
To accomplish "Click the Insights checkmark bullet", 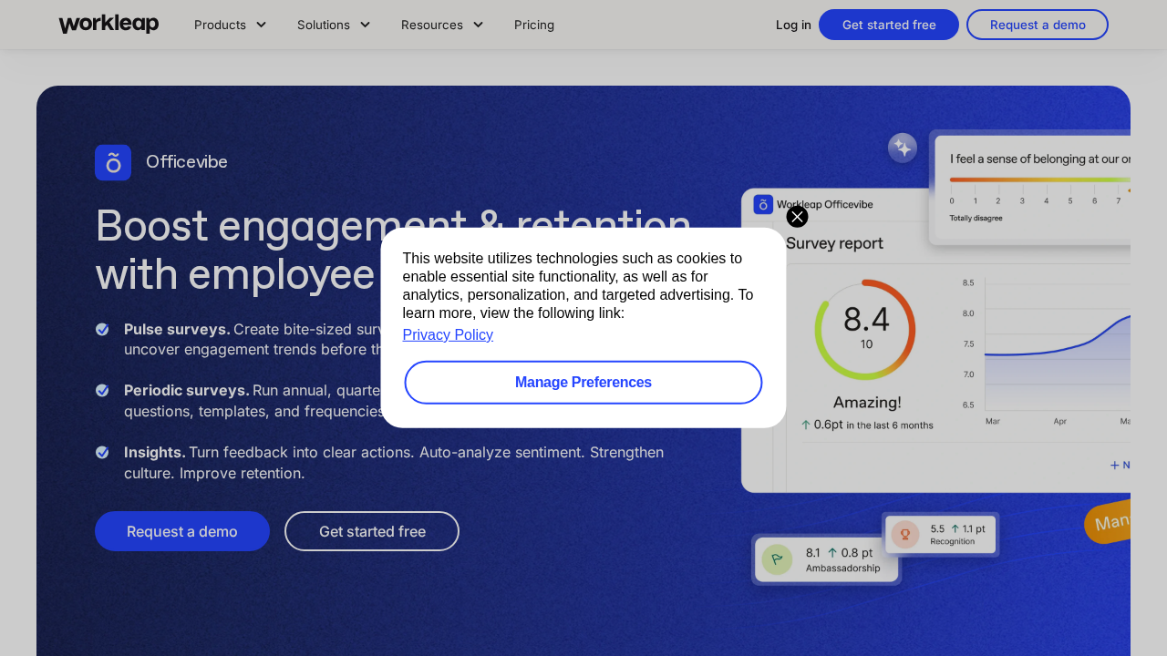I will coord(102,452).
